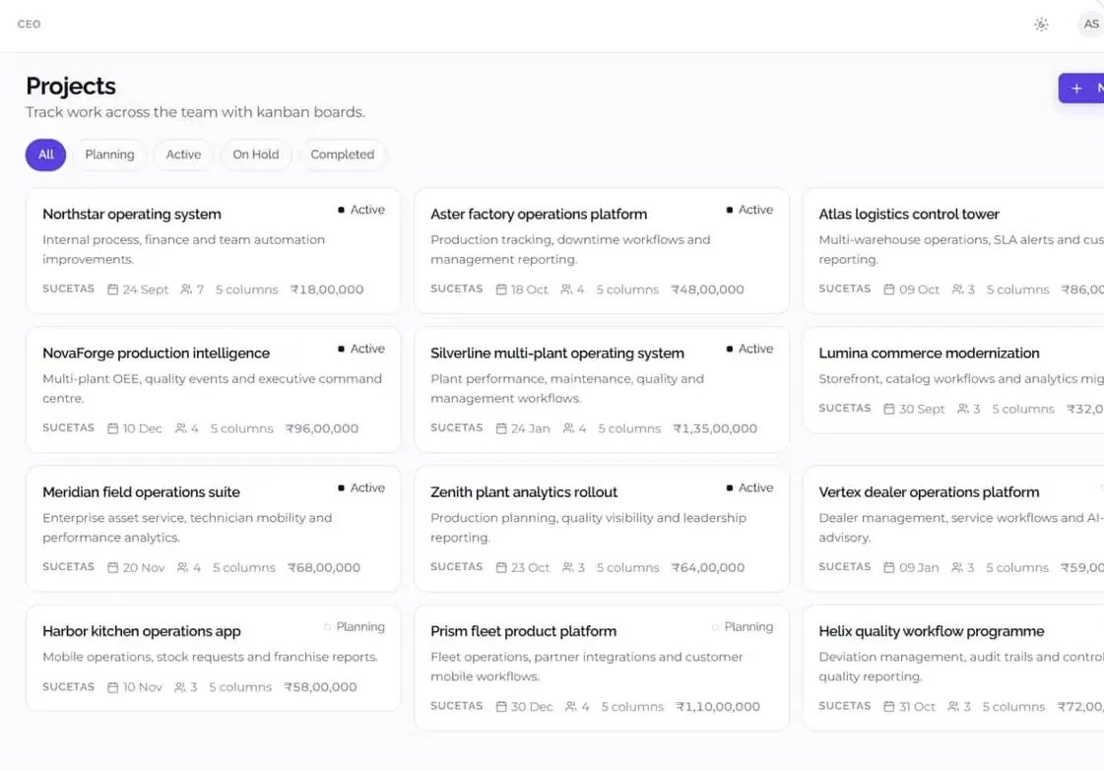Click calendar icon beside 20 Nov
The height and width of the screenshot is (771, 1104).
pos(112,567)
